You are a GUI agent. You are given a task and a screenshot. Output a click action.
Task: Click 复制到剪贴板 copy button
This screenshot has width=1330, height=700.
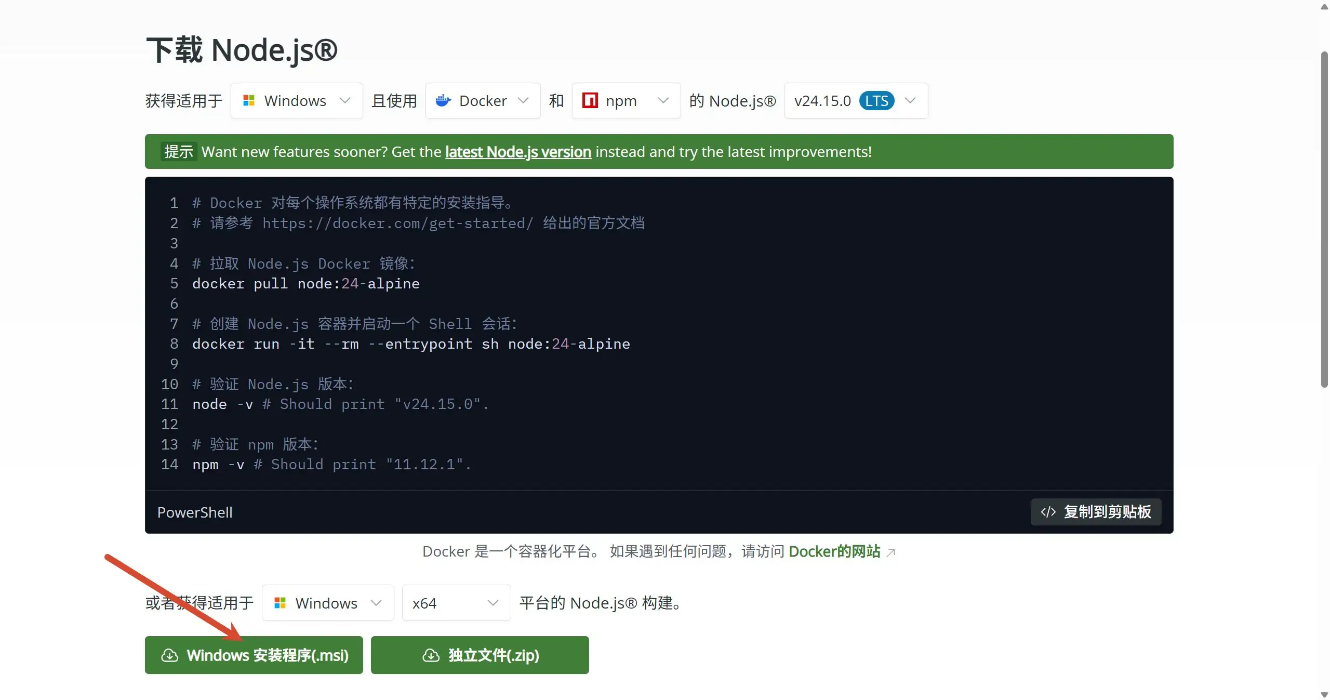click(x=1096, y=512)
